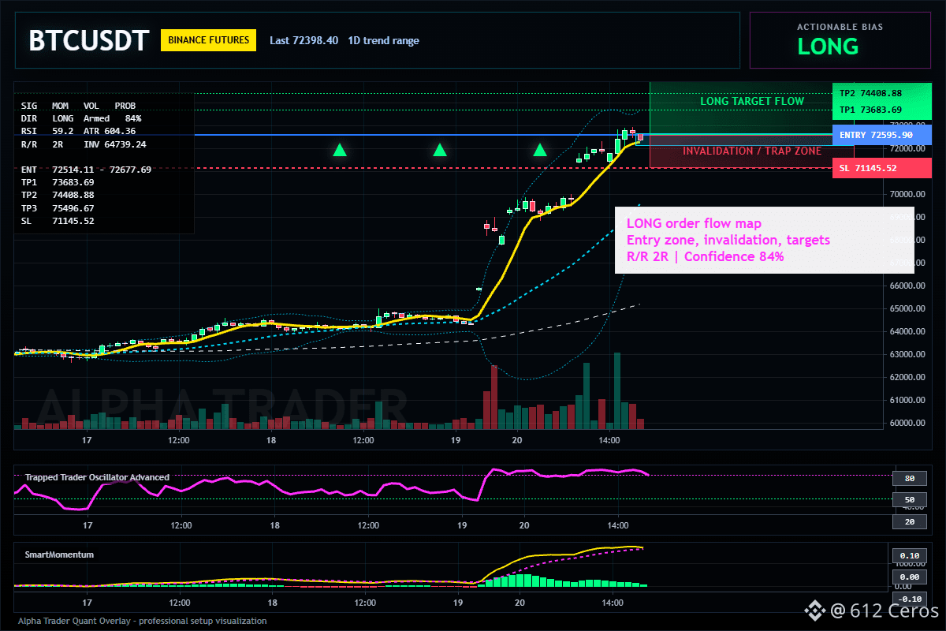Click the middle green up-triangle signal marker
The image size is (946, 631).
pyautogui.click(x=440, y=148)
